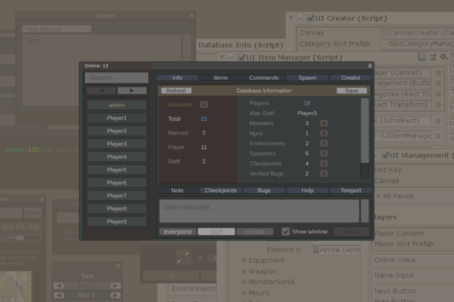Focus the Enter message text box

pyautogui.click(x=259, y=211)
